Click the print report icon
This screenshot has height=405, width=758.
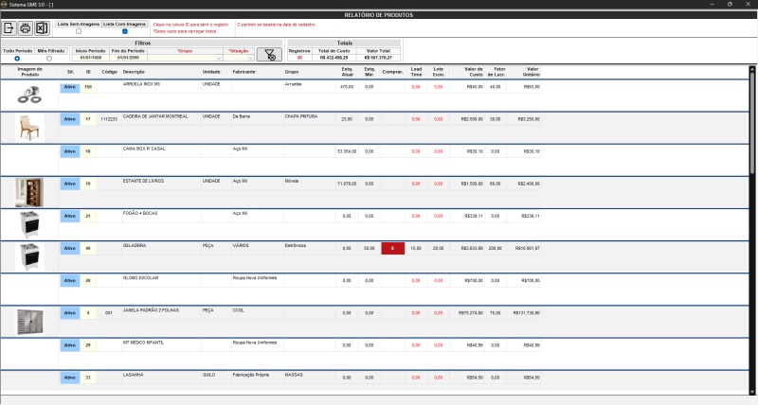26,27
